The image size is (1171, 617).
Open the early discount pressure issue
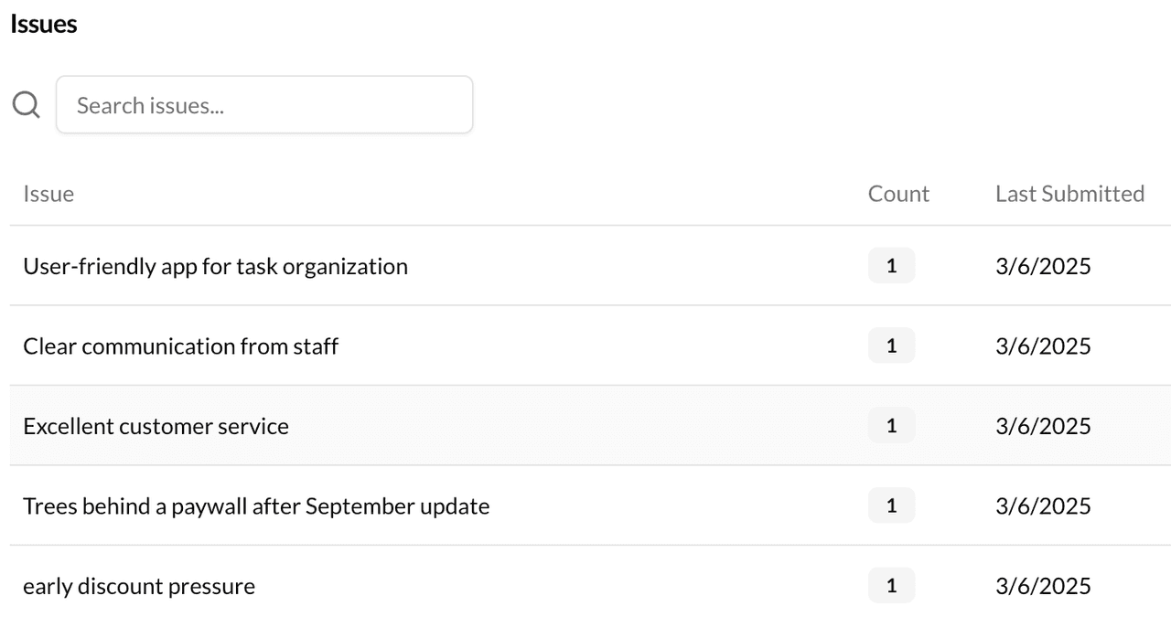[x=139, y=585]
